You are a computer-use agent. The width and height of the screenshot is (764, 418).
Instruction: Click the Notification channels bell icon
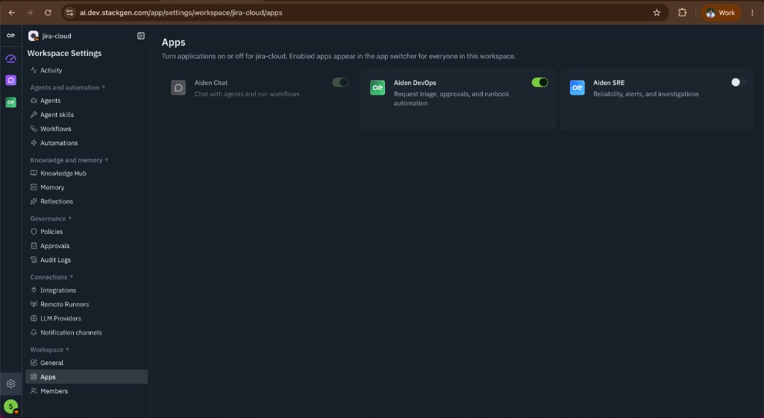34,332
